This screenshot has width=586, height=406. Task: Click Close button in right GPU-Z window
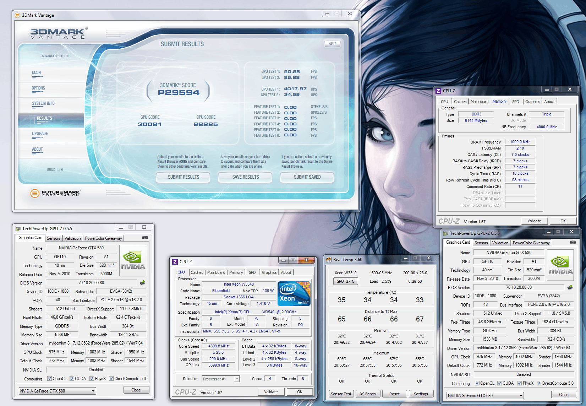click(564, 395)
